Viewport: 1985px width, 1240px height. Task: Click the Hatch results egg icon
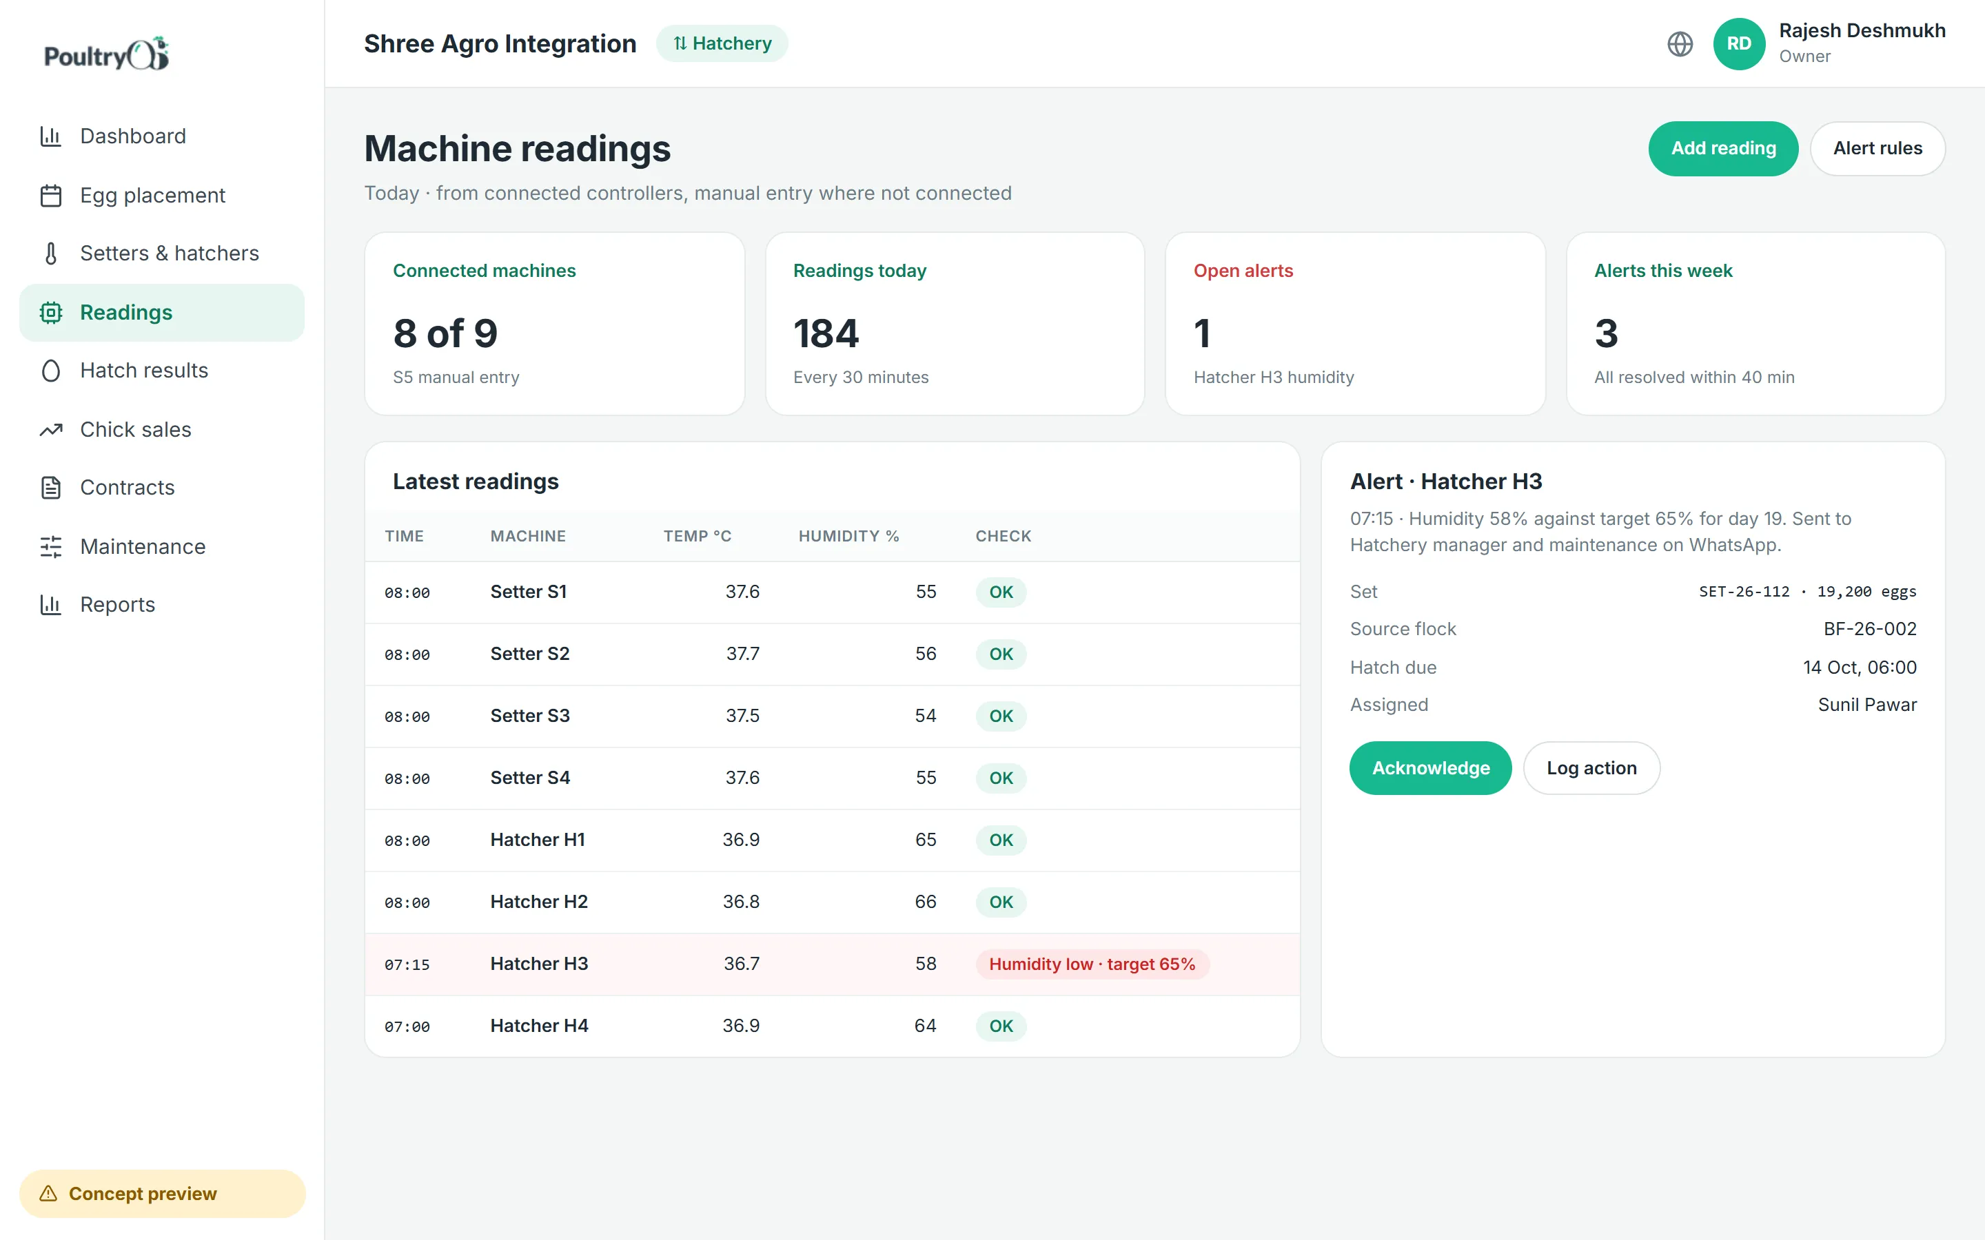(51, 371)
